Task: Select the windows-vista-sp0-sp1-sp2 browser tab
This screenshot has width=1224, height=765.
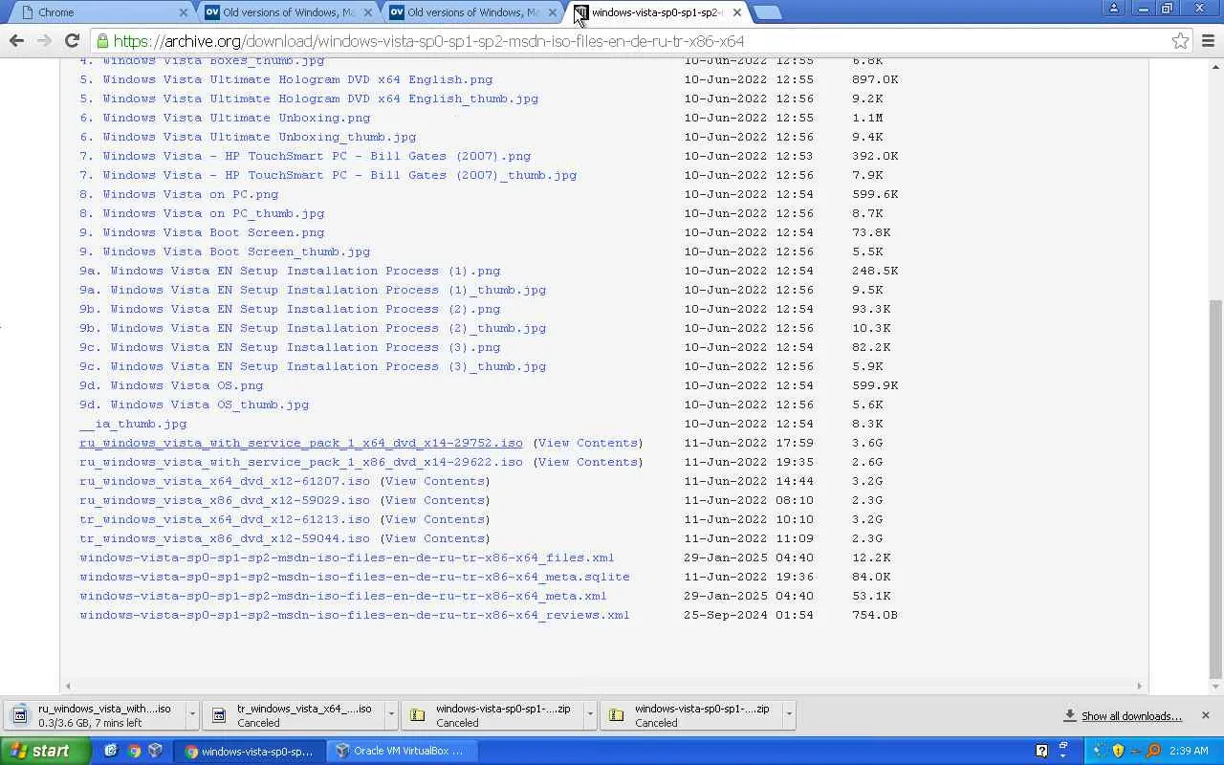Action: pyautogui.click(x=660, y=12)
